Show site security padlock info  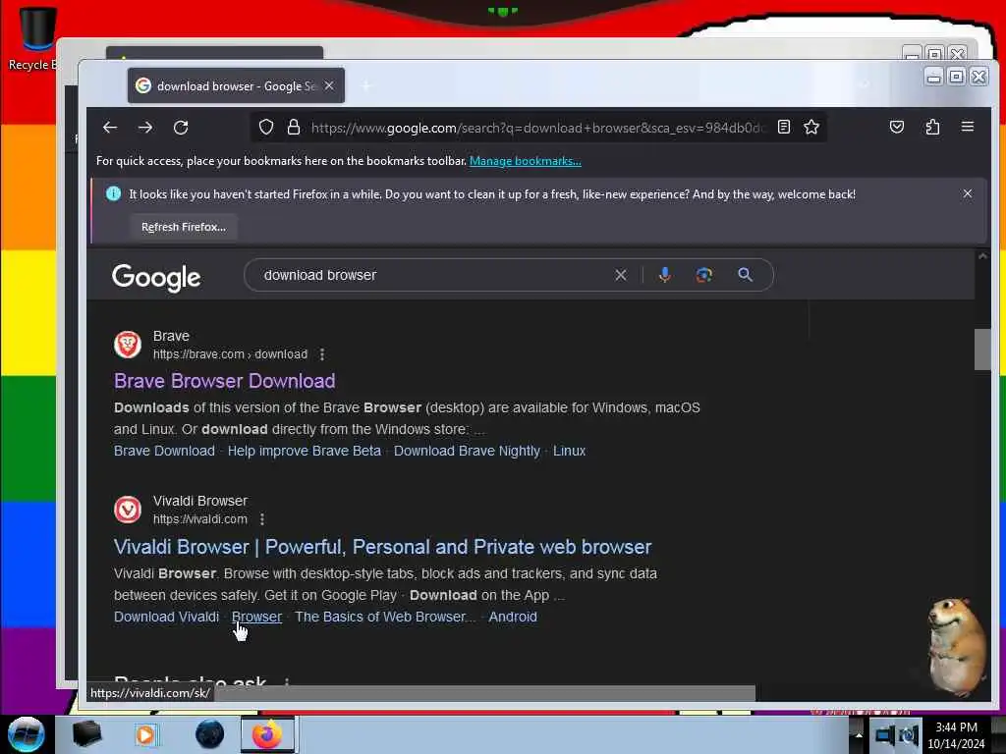point(293,127)
